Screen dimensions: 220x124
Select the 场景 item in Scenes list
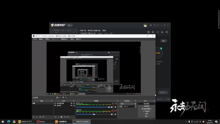tap(43, 103)
